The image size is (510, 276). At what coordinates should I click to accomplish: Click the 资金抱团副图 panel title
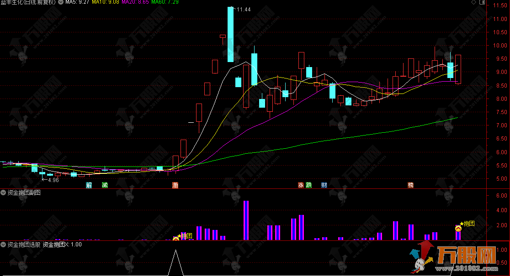[x=24, y=193]
